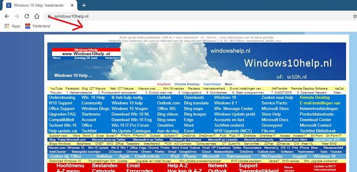The width and height of the screenshot is (357, 172).
Task: Click the Hoofdmenu menu item
Action: click(x=71, y=166)
